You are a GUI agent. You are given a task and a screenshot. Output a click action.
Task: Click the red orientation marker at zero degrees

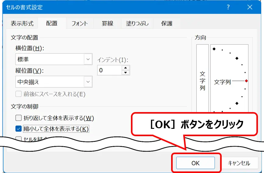click(x=246, y=81)
